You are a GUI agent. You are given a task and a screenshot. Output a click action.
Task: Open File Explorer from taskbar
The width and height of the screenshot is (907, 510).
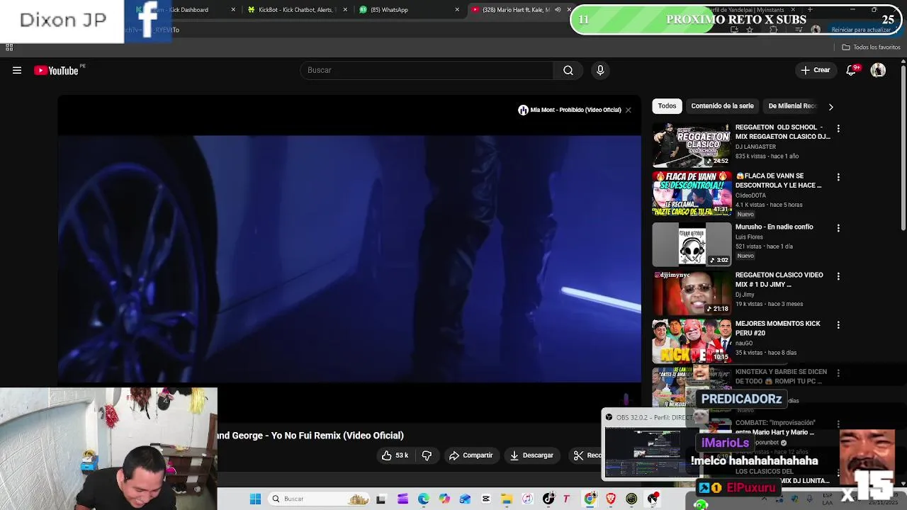(507, 499)
